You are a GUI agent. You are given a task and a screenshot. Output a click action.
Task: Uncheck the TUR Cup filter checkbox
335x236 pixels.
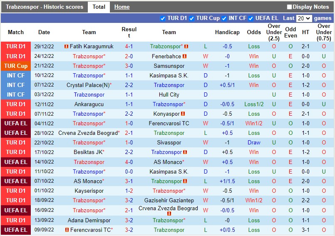[192, 19]
